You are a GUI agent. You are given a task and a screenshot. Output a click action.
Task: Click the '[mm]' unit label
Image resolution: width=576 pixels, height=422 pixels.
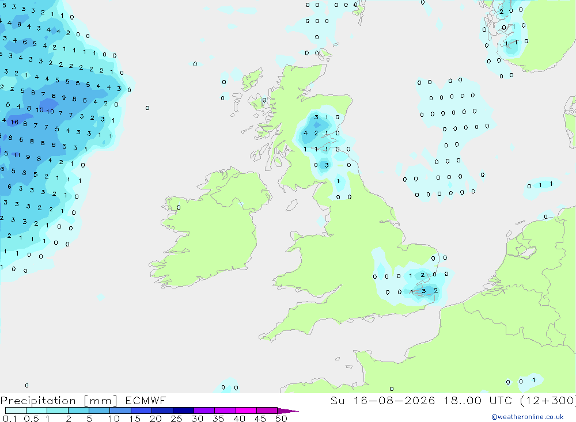pos(101,401)
